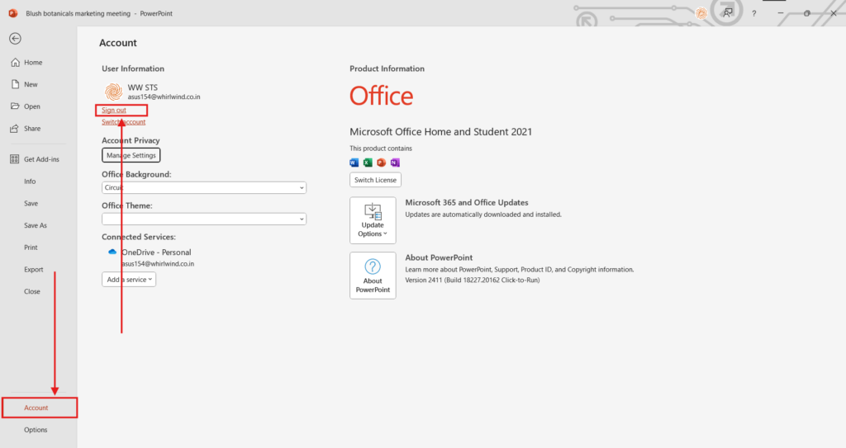Click the back arrow to exit Backstage
The image size is (846, 448).
click(x=15, y=38)
